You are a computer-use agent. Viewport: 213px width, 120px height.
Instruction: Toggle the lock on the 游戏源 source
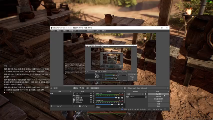tap(93, 96)
